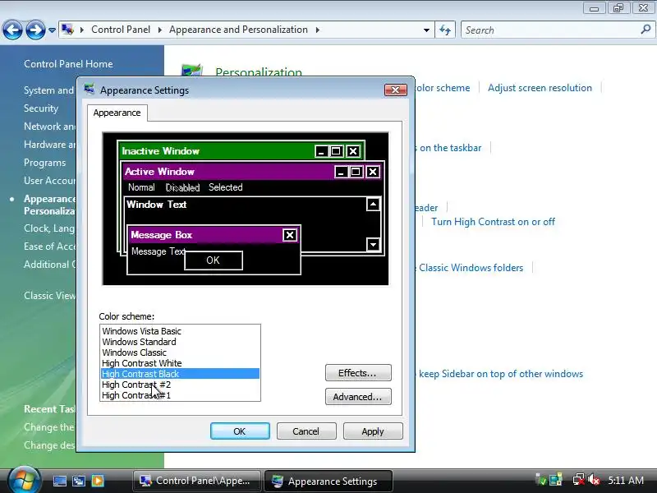Click the muted volume tray icon
Screen dimensions: 657x493
point(593,480)
